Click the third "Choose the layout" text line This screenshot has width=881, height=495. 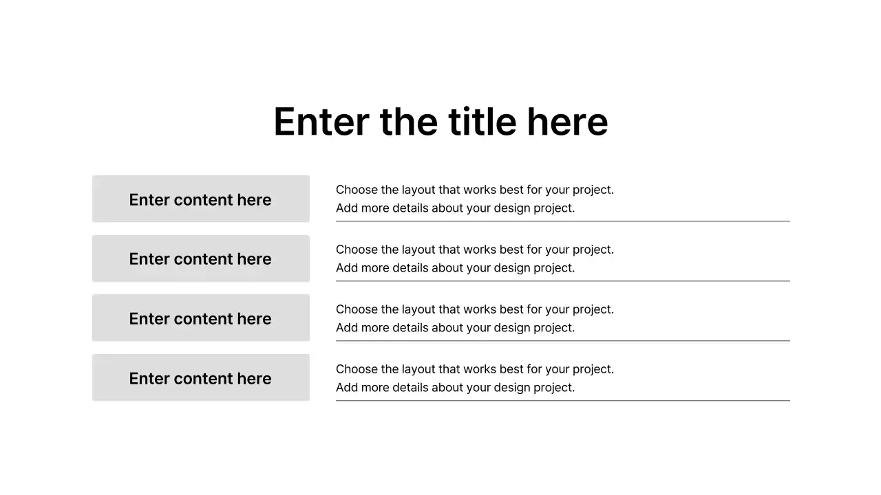click(475, 309)
